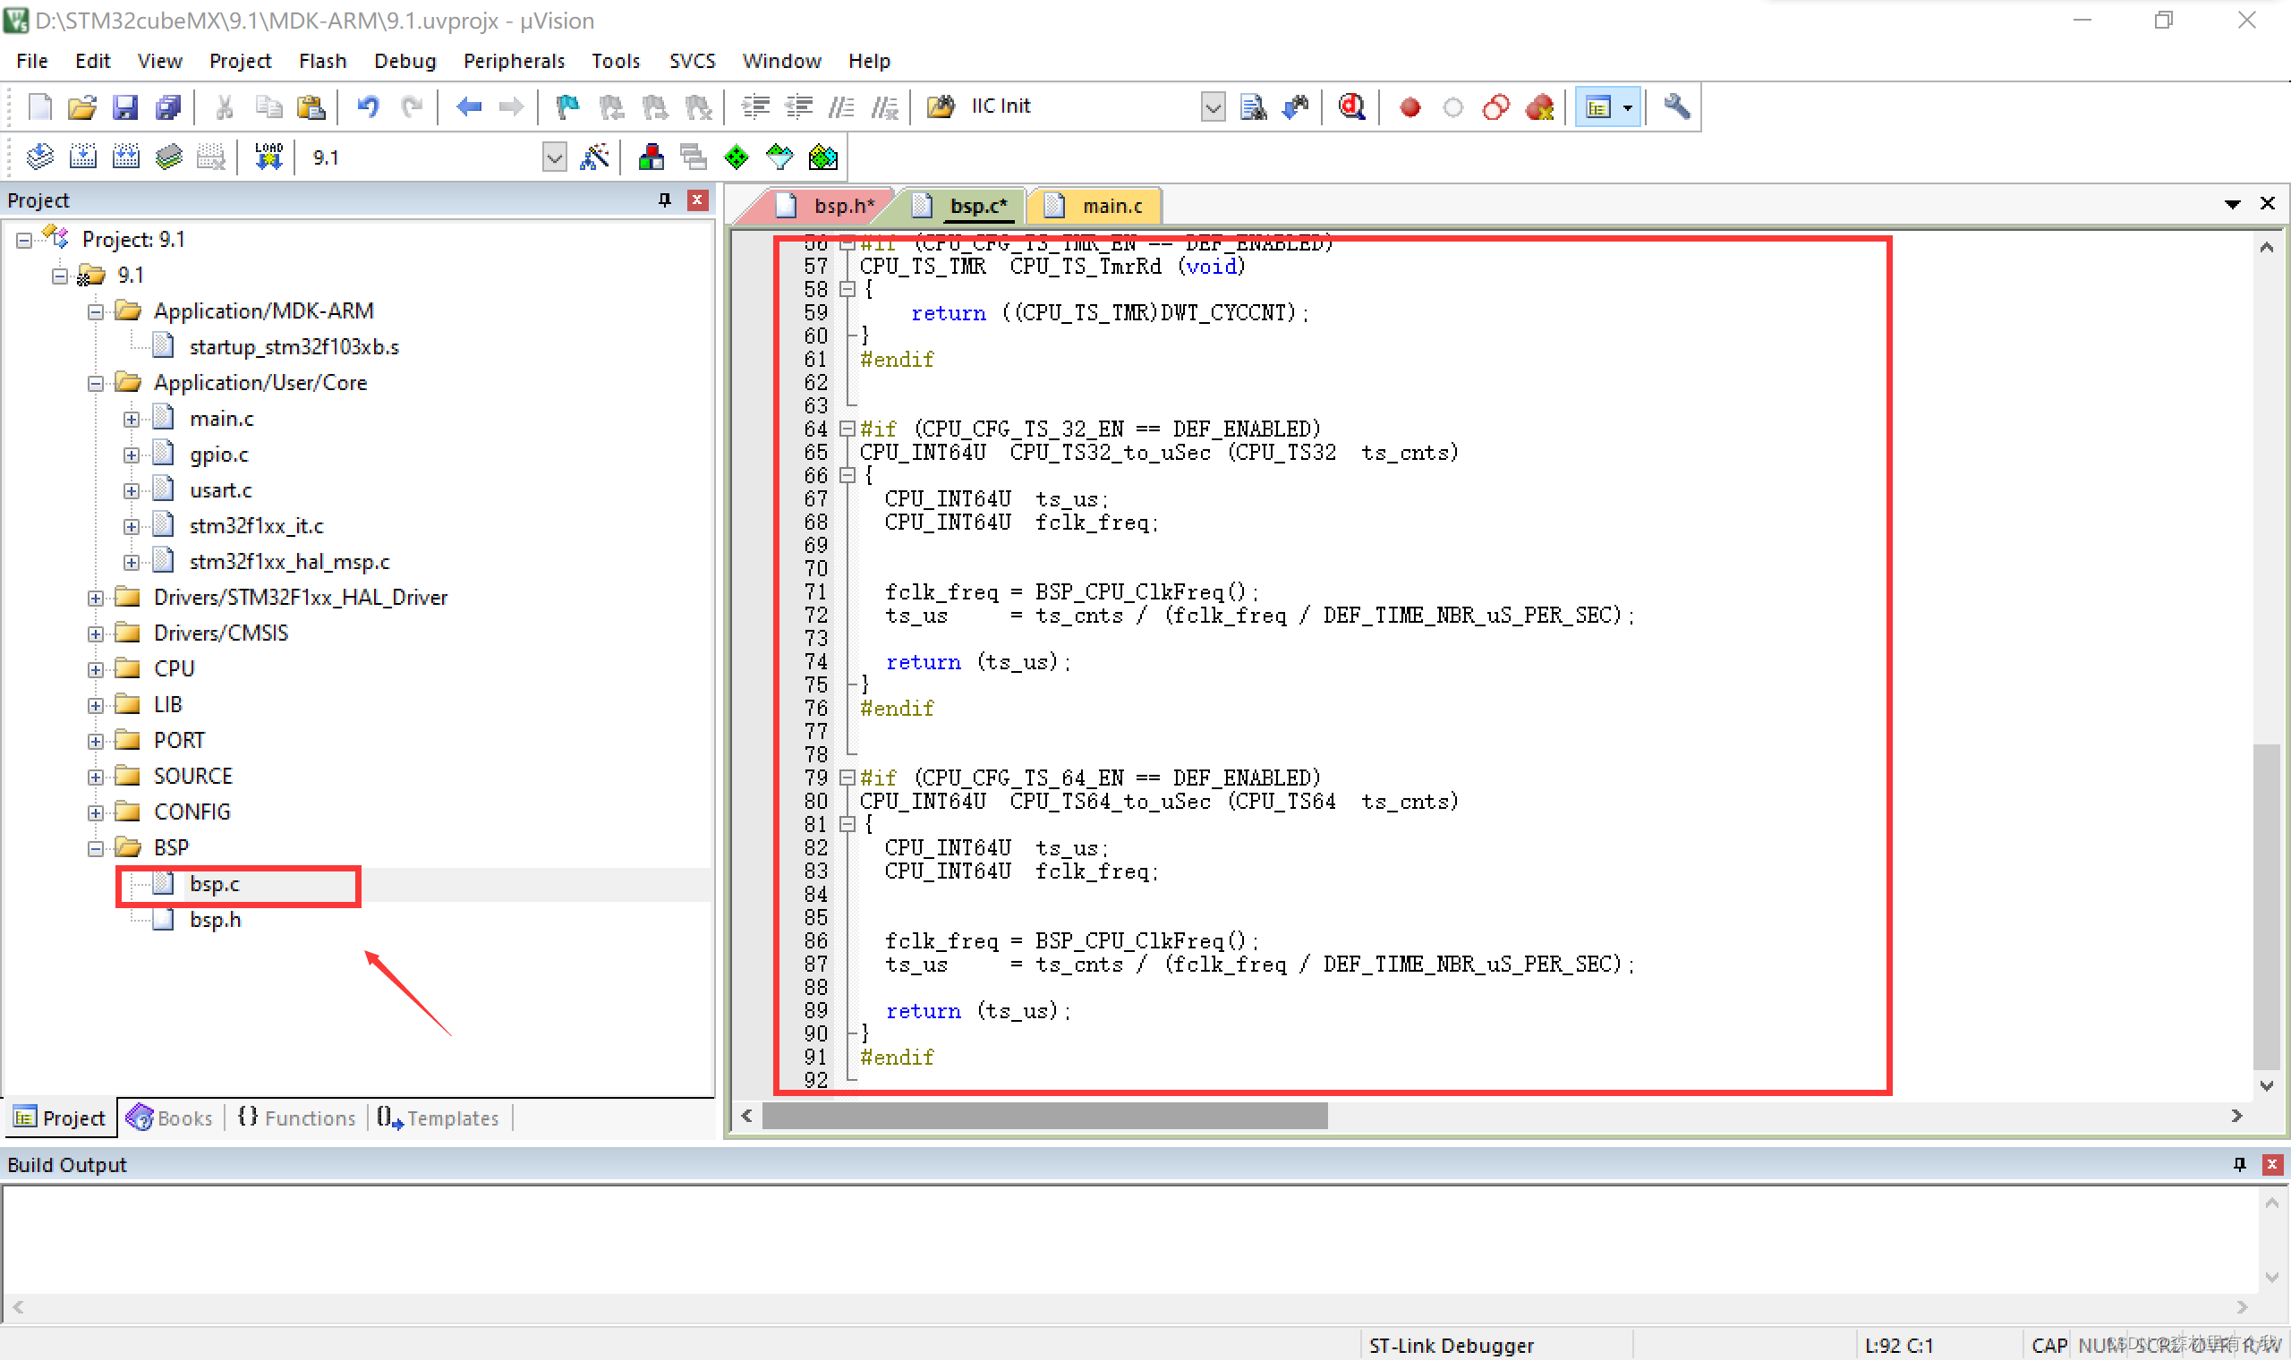The height and width of the screenshot is (1360, 2291).
Task: Click the Download to flash LOAD icon
Action: [x=268, y=157]
